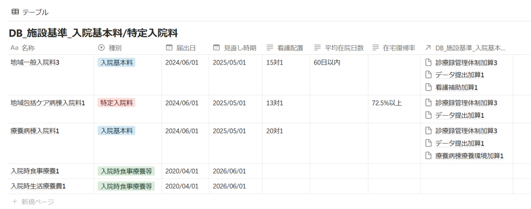This screenshot has height=209, width=531.
Task: Click 見直し時期 2026/06/01 of 入院時生活療養費1
Action: pos(229,186)
